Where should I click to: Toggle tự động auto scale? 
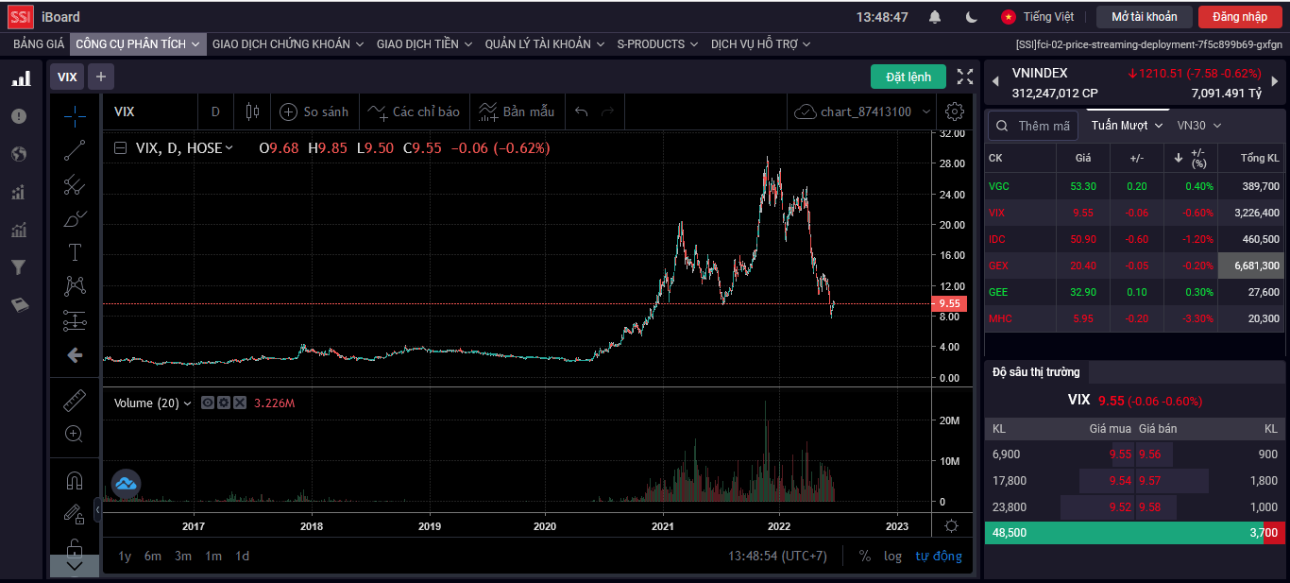click(939, 556)
